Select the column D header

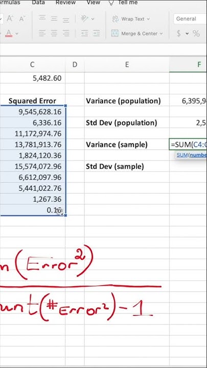click(x=75, y=64)
